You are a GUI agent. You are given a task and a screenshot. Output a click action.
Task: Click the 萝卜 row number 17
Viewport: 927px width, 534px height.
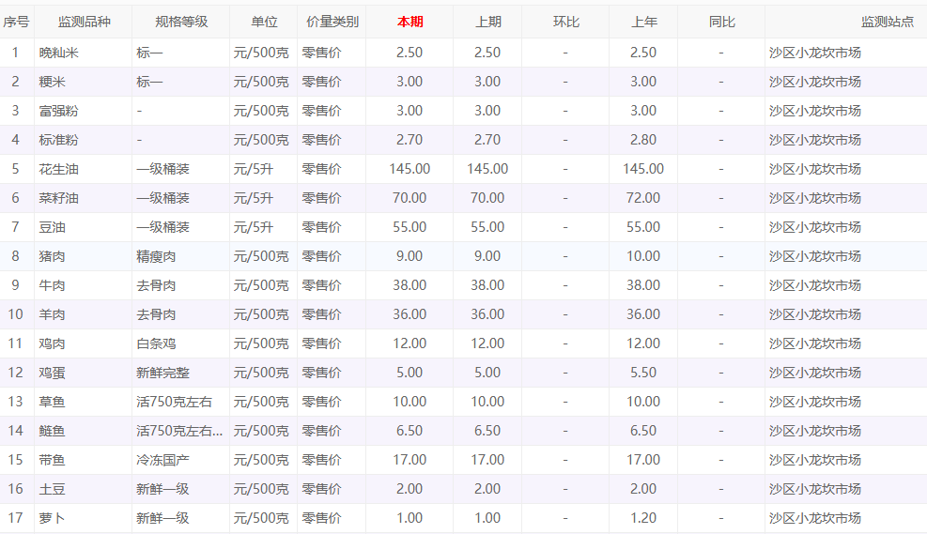coord(16,518)
